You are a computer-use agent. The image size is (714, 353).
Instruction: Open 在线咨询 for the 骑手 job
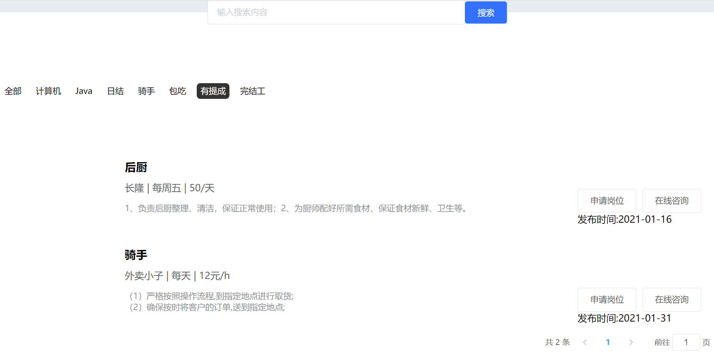pyautogui.click(x=672, y=300)
